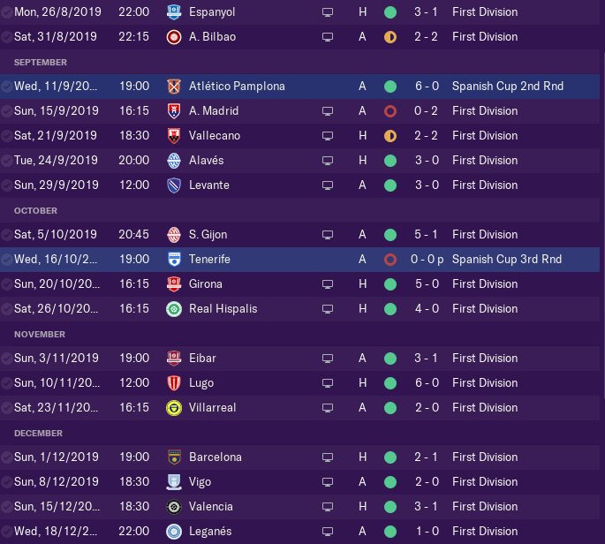Open the S. Gijon team name link
Image resolution: width=605 pixels, height=544 pixels.
coord(208,235)
